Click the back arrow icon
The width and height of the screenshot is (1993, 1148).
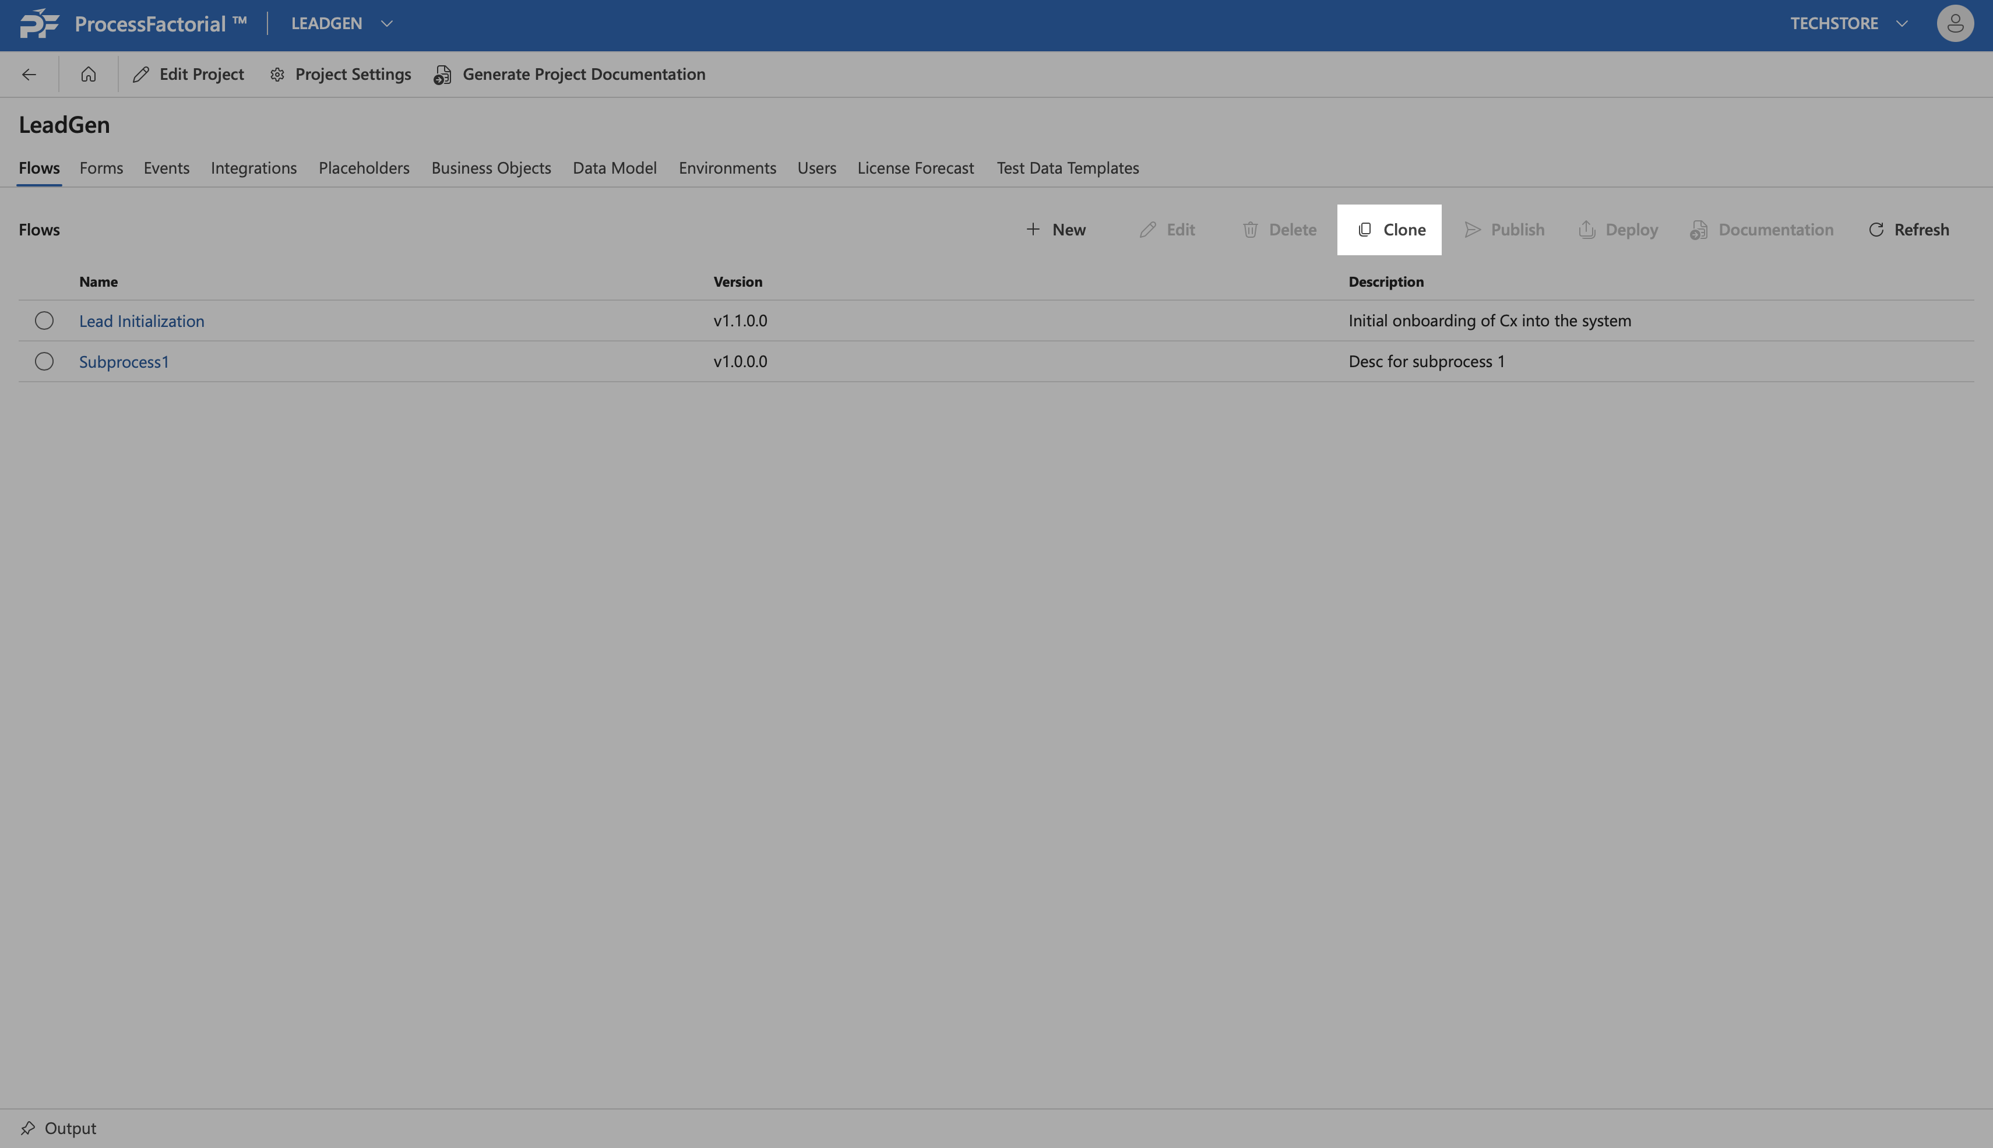(29, 74)
